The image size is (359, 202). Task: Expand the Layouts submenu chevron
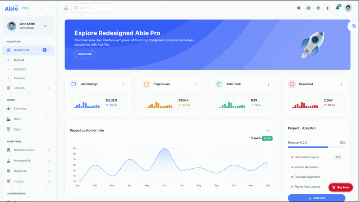coord(49,88)
